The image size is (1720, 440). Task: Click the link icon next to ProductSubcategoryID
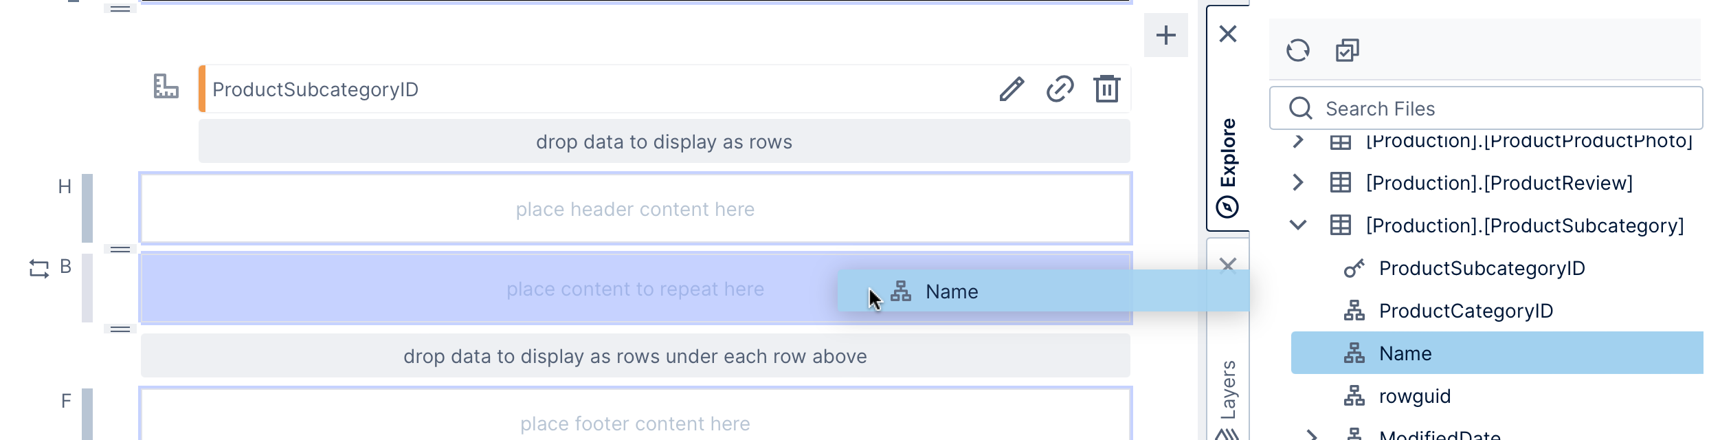[1058, 89]
